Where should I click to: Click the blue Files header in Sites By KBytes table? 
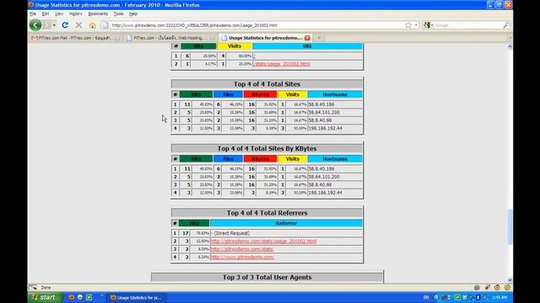click(228, 159)
